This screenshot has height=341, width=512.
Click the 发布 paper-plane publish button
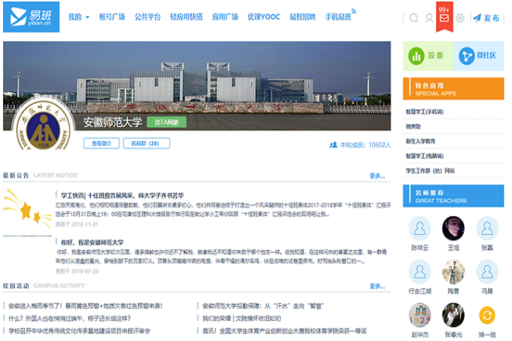coord(486,18)
